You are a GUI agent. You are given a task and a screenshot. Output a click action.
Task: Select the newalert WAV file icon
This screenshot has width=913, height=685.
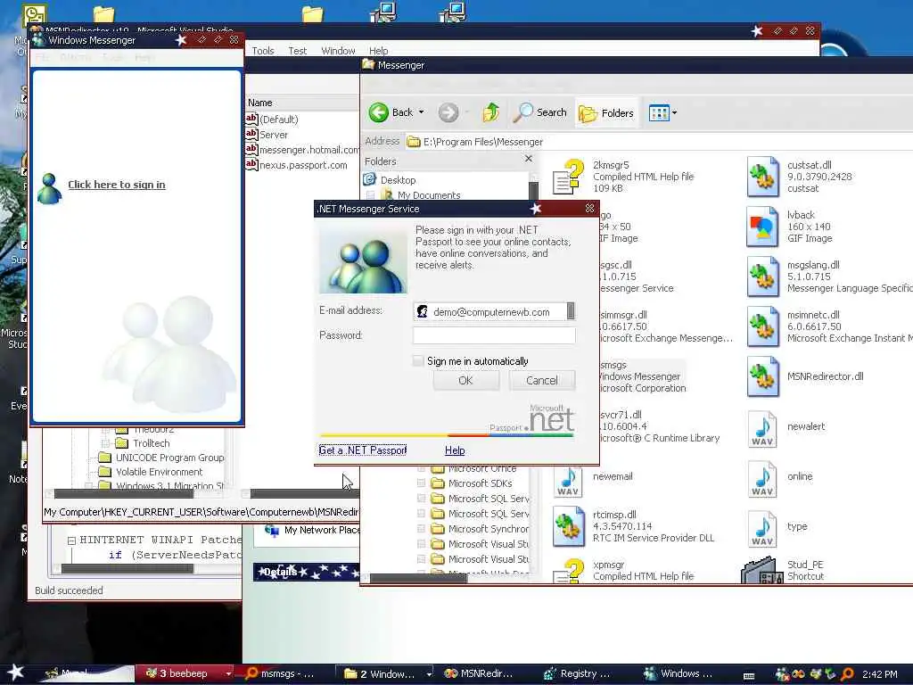pyautogui.click(x=762, y=429)
